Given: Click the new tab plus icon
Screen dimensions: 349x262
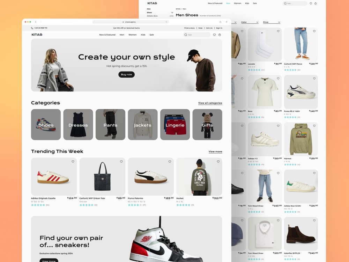Looking at the screenshot, I should [227, 22].
